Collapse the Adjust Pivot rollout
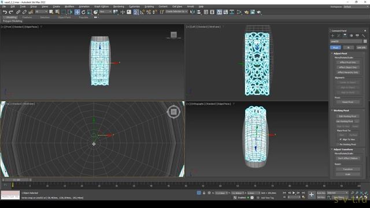This screenshot has width=370, height=208. coord(340,54)
